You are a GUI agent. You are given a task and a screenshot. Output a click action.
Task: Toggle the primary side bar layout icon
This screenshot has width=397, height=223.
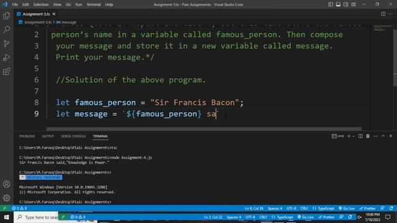331,4
